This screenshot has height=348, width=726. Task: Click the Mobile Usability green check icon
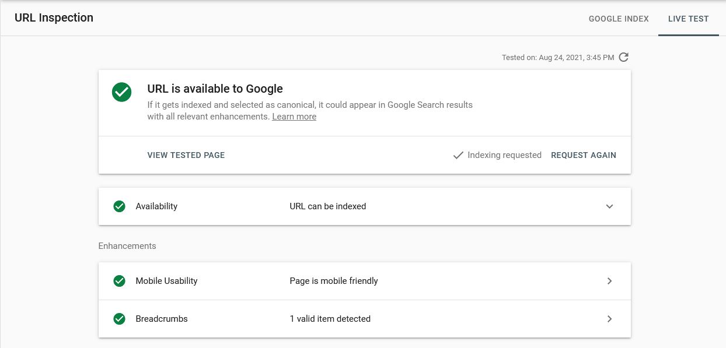coord(119,280)
